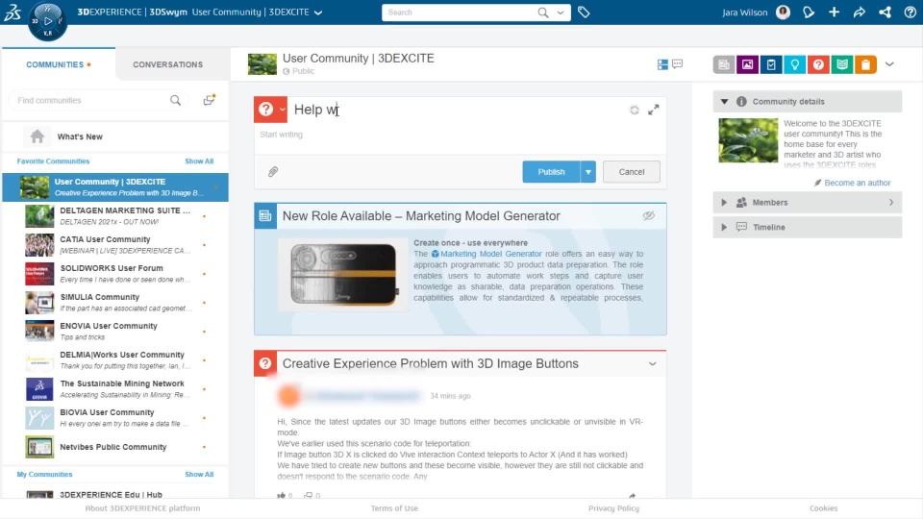Click the share arrow icon in top bar

pyautogui.click(x=860, y=12)
